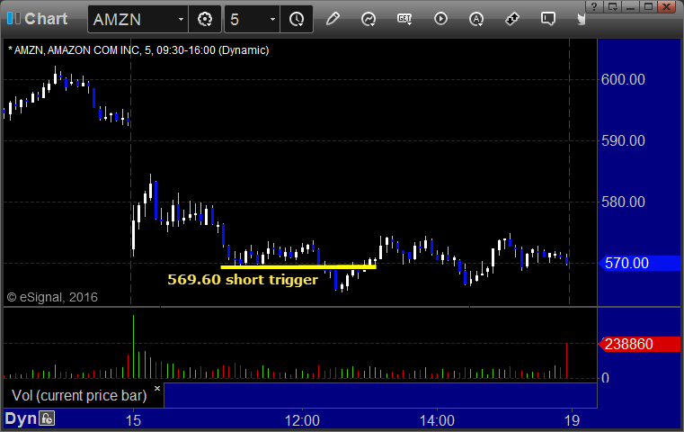
Task: Select the yellow 569.60 short trigger line
Action: click(x=298, y=267)
